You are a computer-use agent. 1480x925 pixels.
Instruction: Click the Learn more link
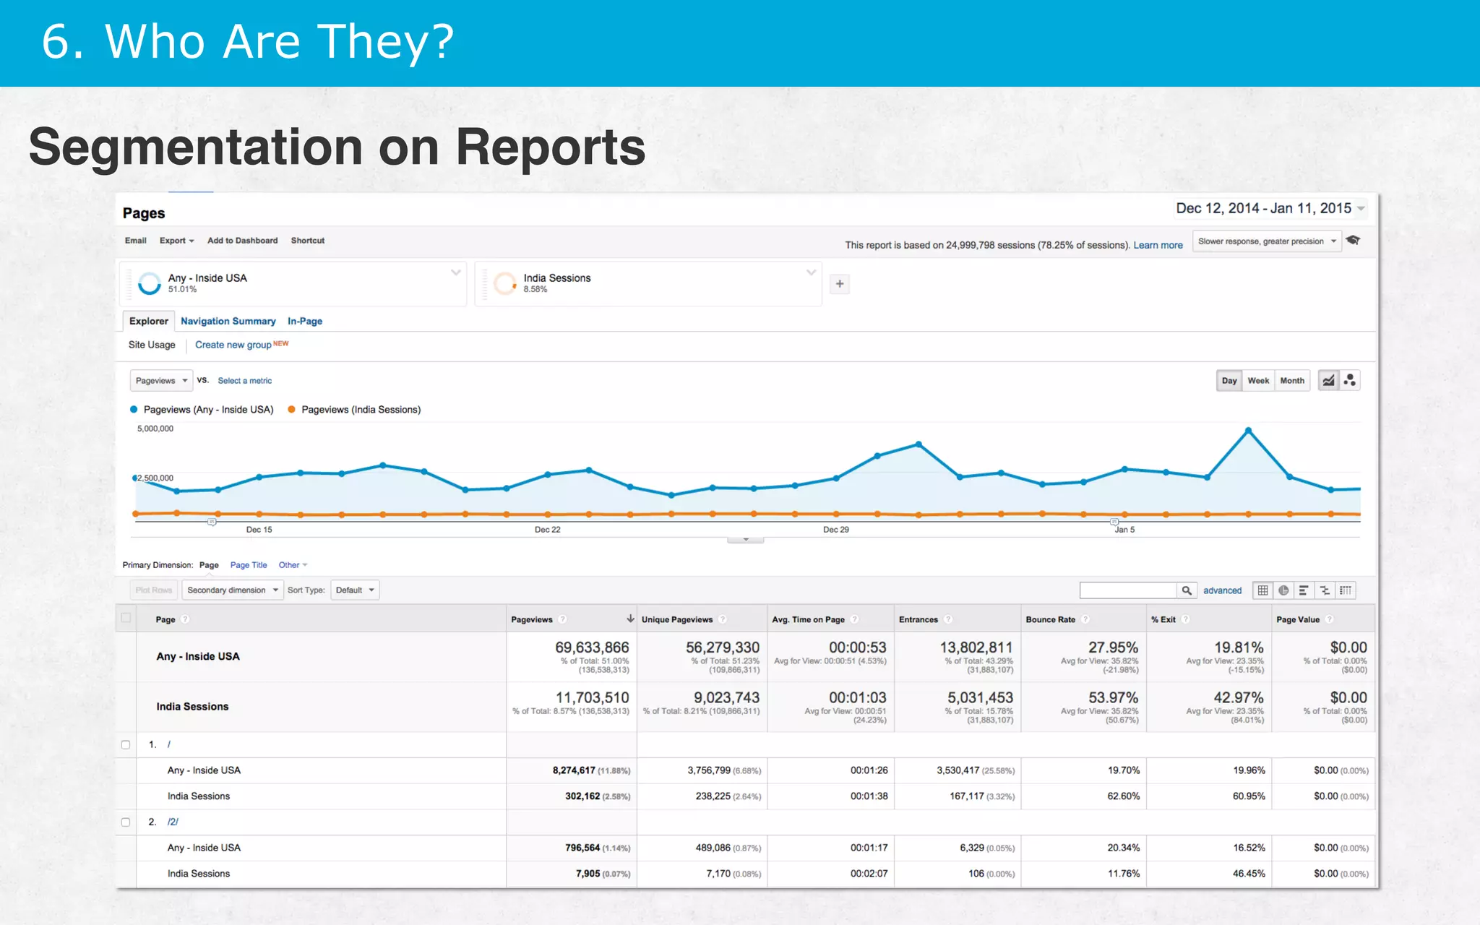1158,245
